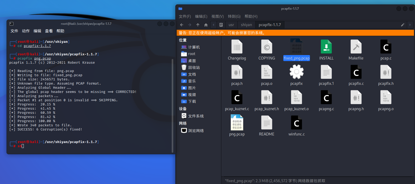This screenshot has height=184, width=415.
Task: Click the terminal vertical scrollbar
Action: pos(172,105)
